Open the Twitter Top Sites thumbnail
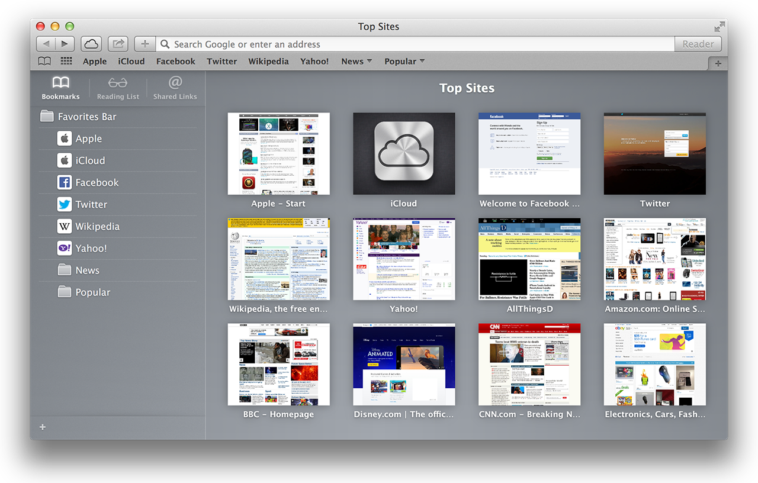 coord(655,154)
